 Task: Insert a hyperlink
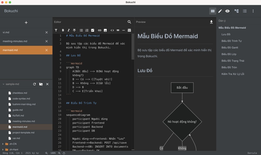[x=100, y=30]
